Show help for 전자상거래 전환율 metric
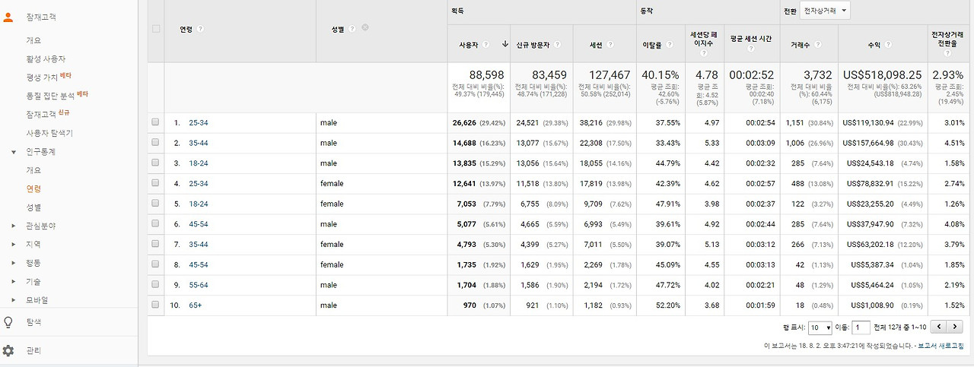Screen dimensions: 974x367 (x=947, y=53)
